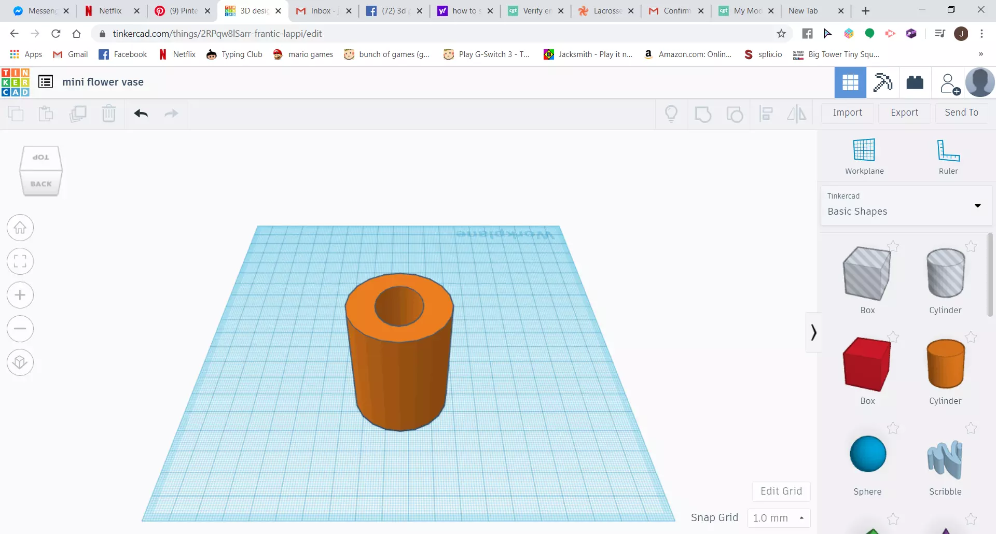
Task: Click the Duplicate and repeat icon
Action: 78,114
